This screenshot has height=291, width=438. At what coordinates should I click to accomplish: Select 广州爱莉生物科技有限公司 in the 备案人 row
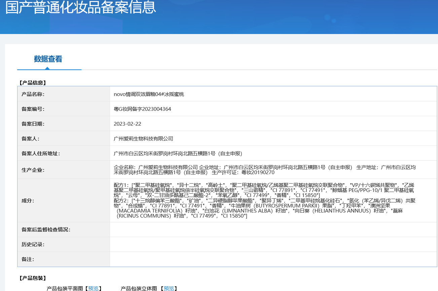pos(144,139)
